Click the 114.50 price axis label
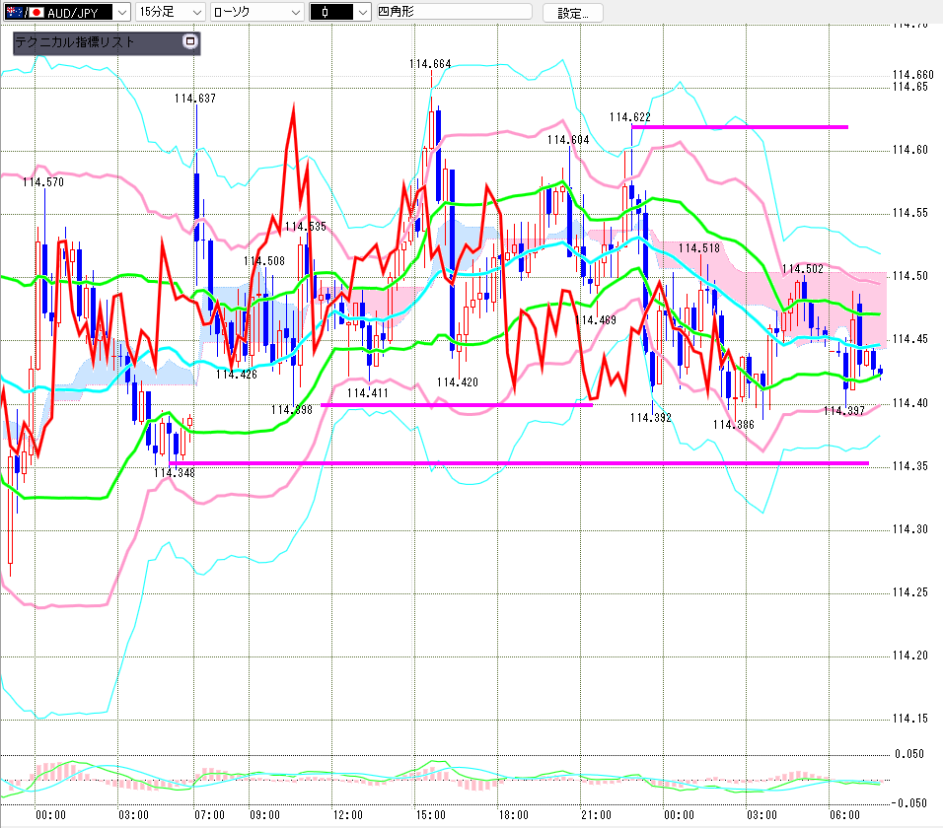The image size is (943, 828). pos(909,276)
